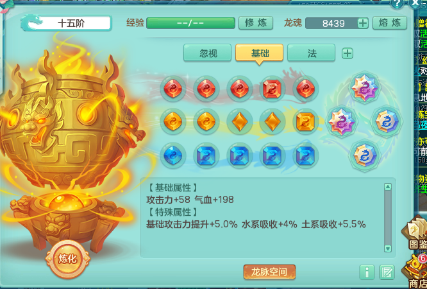Screen dimensions: 427x289
Task: Click the 熔炼 button
Action: [390, 23]
